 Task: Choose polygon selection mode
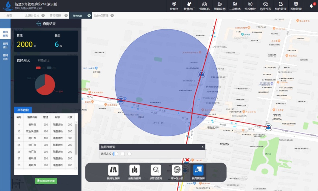pos(129,154)
